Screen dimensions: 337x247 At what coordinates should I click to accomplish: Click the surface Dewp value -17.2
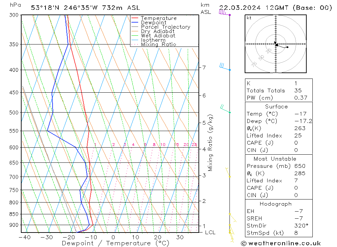click(303, 121)
